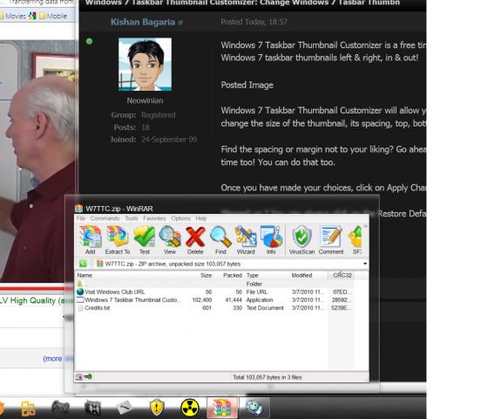Click the video thumbnail of the man
Screen dimensions: 481x419
38,161
